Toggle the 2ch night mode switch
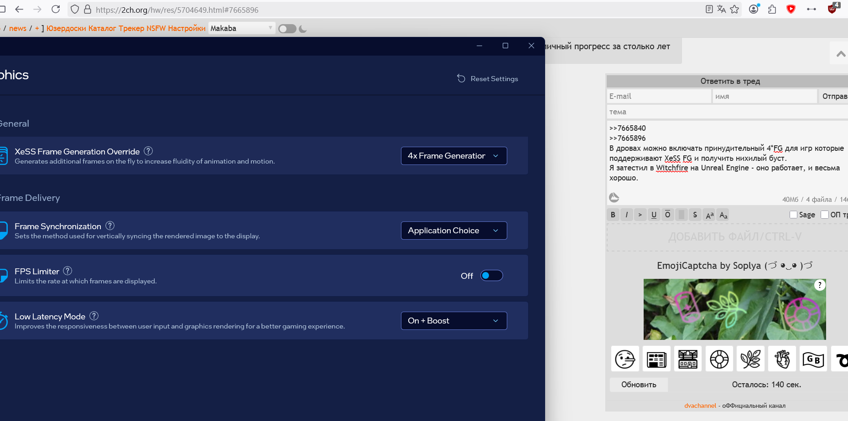Viewport: 848px width, 421px height. pyautogui.click(x=287, y=29)
